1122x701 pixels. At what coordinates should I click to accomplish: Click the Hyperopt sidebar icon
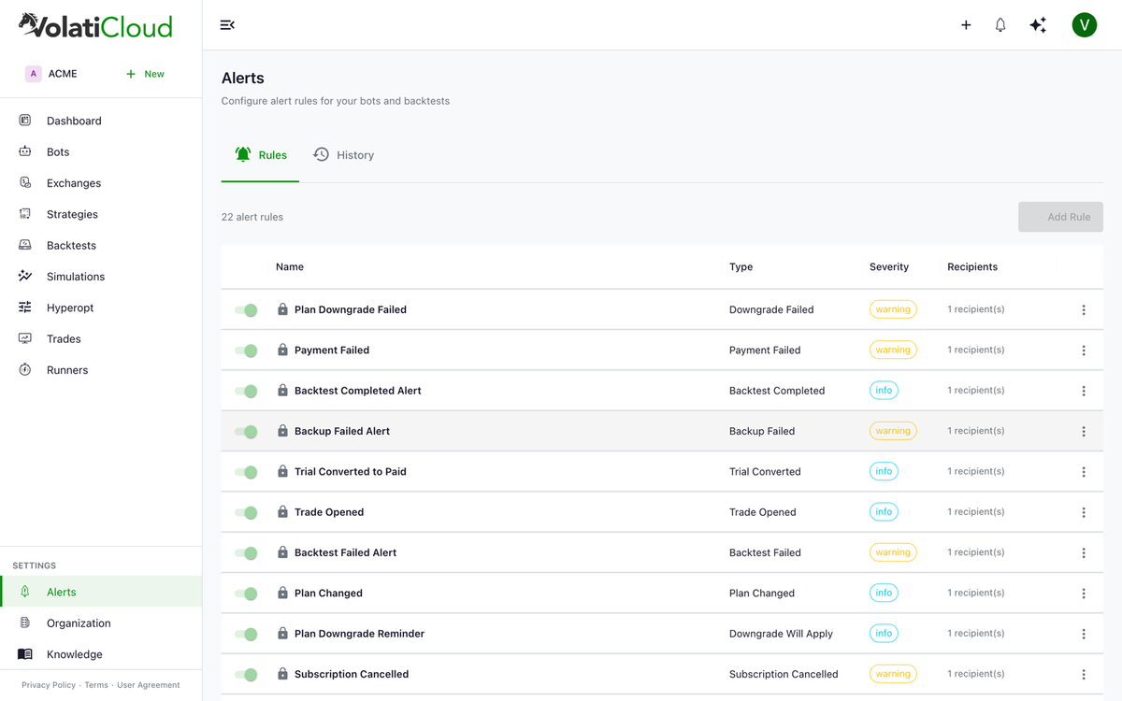[25, 308]
